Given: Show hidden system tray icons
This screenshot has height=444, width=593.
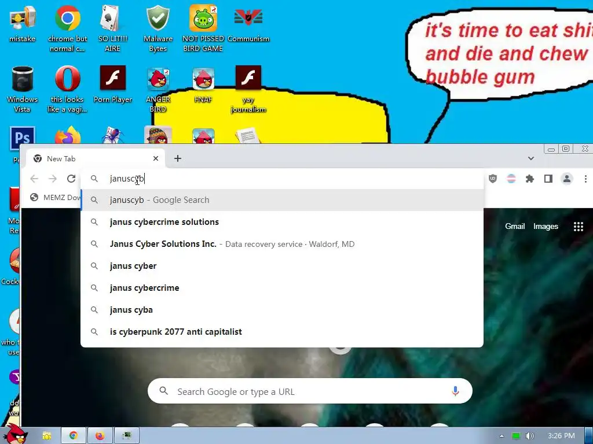Looking at the screenshot, I should tap(502, 436).
